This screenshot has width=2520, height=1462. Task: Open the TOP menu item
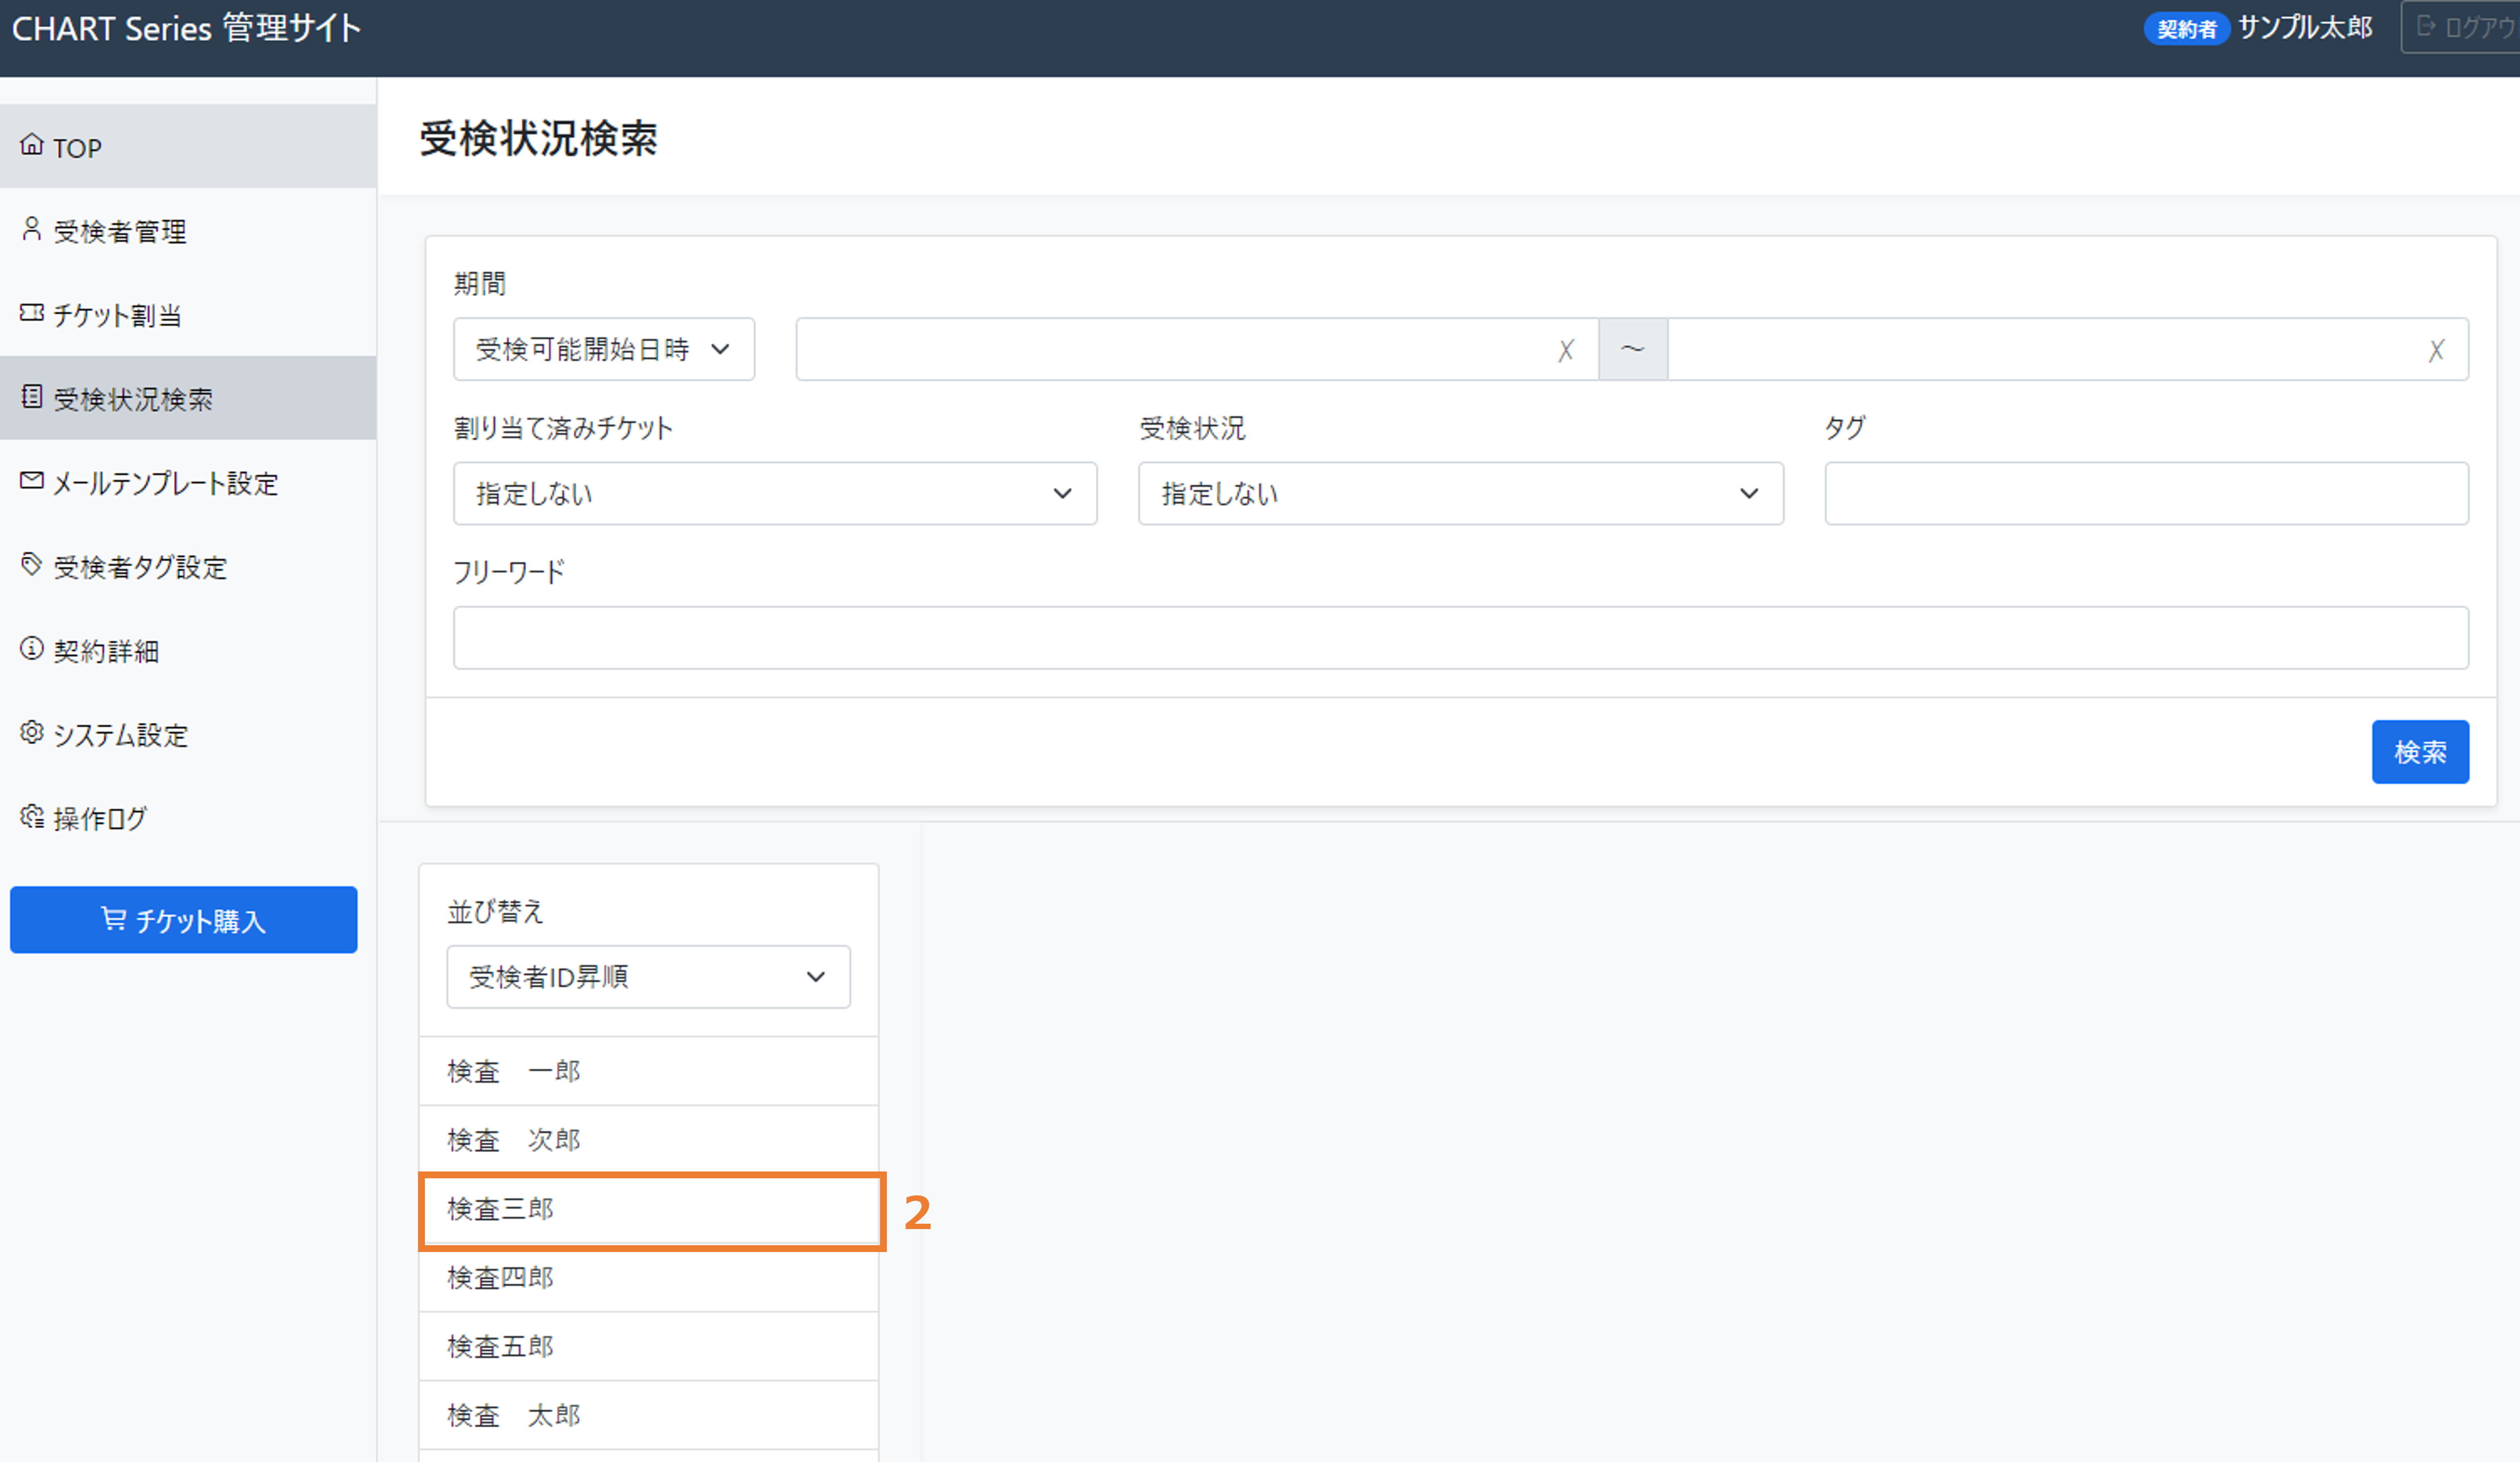coord(188,146)
